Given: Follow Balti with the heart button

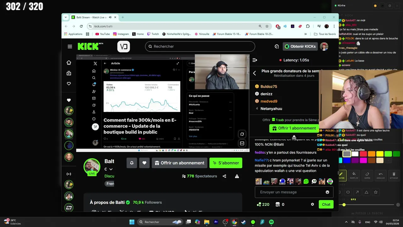Looking at the screenshot, I should point(144,163).
